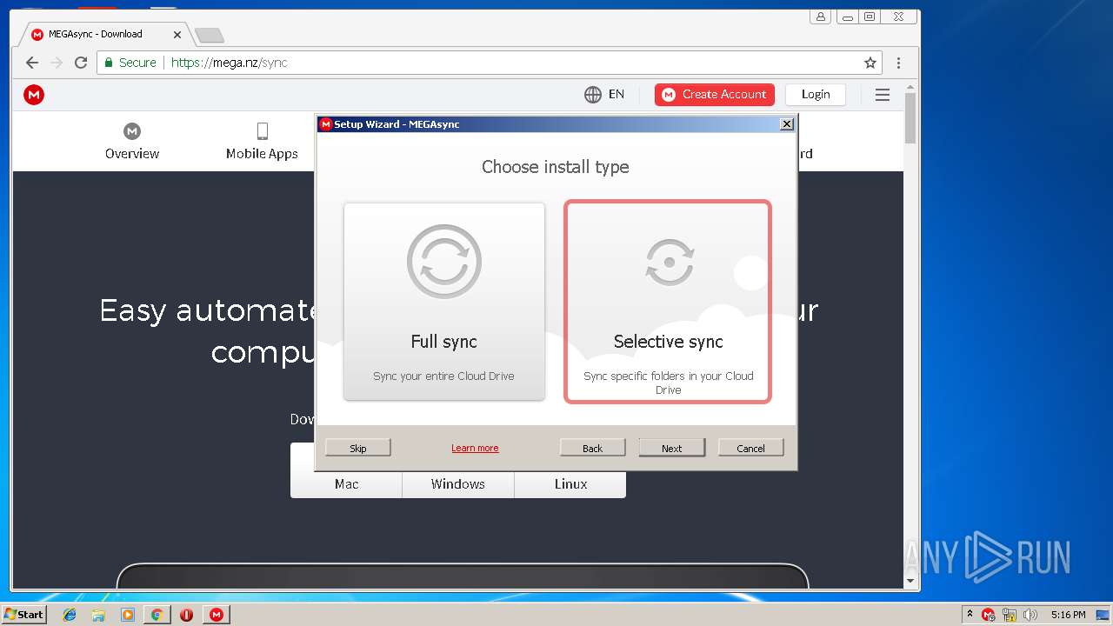Close the MEGAsync - Download tab

tap(177, 35)
